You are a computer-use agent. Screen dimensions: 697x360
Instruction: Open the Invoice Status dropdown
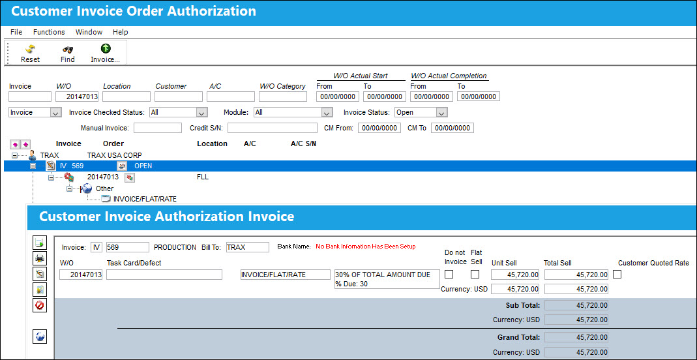point(441,113)
